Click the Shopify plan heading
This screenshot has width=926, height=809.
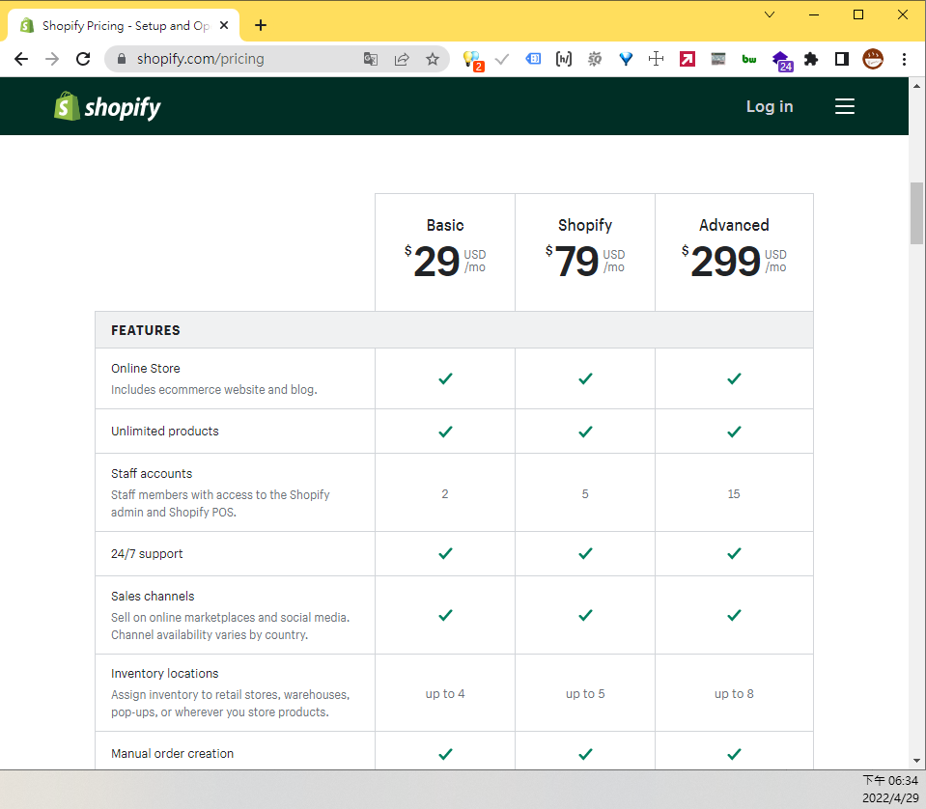585,225
